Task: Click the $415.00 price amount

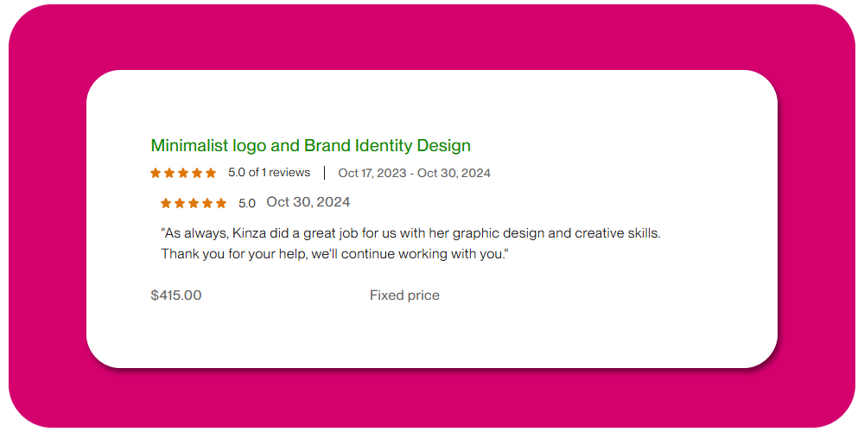Action: tap(176, 295)
